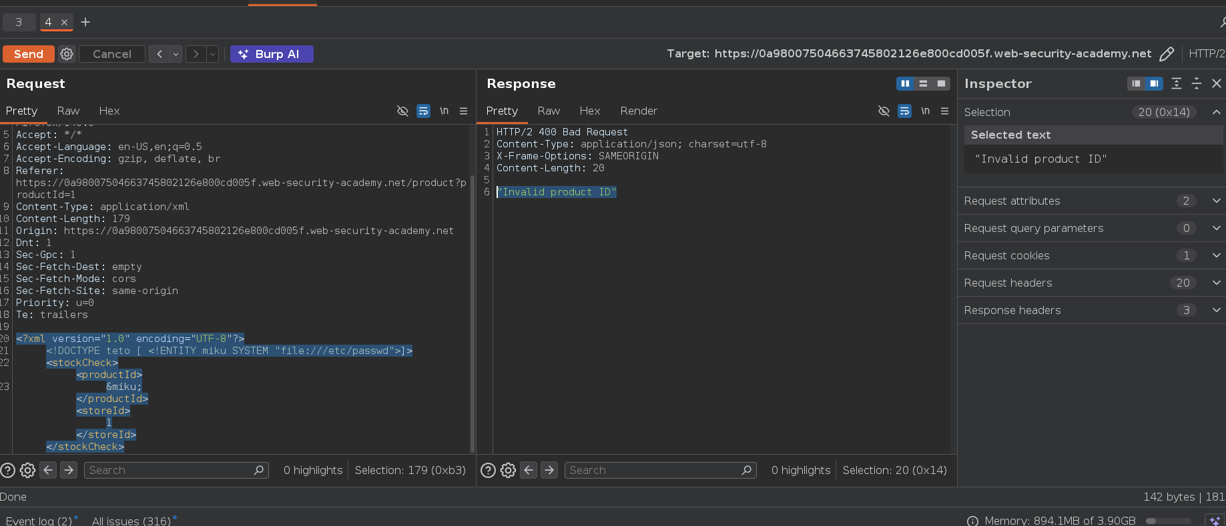The height and width of the screenshot is (526, 1226).
Task: Open the Event log (2) link
Action: coord(39,521)
